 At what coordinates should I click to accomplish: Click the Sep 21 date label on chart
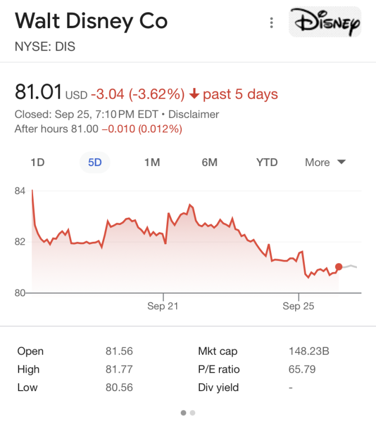(163, 306)
